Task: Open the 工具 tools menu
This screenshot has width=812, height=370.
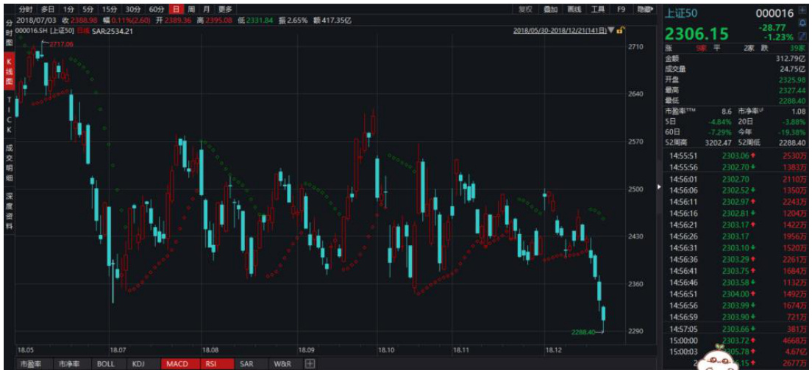Action: click(x=598, y=9)
